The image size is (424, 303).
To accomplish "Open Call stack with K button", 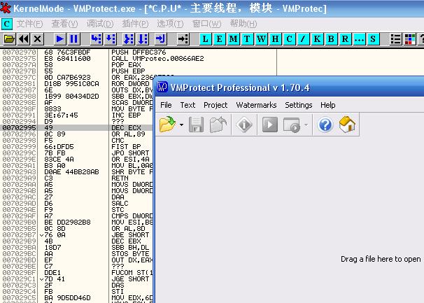I will point(317,39).
